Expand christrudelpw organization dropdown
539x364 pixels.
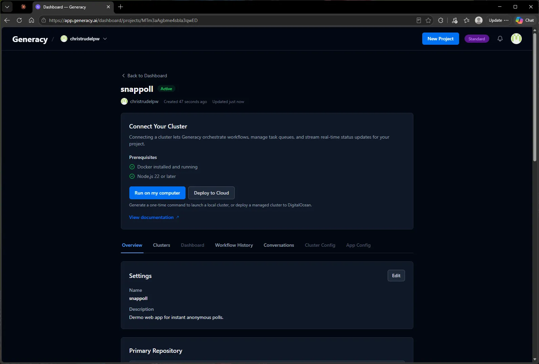pos(84,39)
